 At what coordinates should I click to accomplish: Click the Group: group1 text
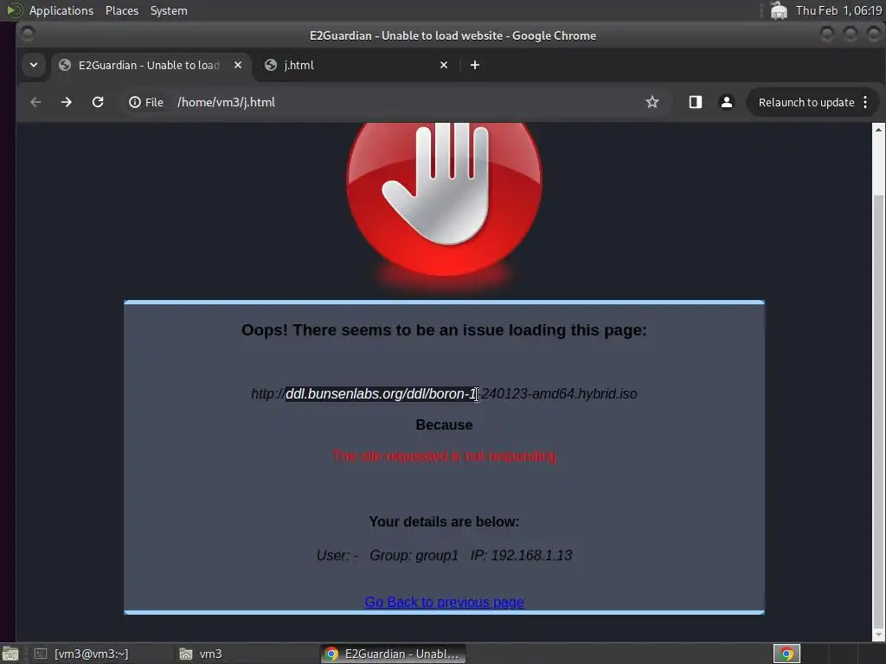coord(414,555)
